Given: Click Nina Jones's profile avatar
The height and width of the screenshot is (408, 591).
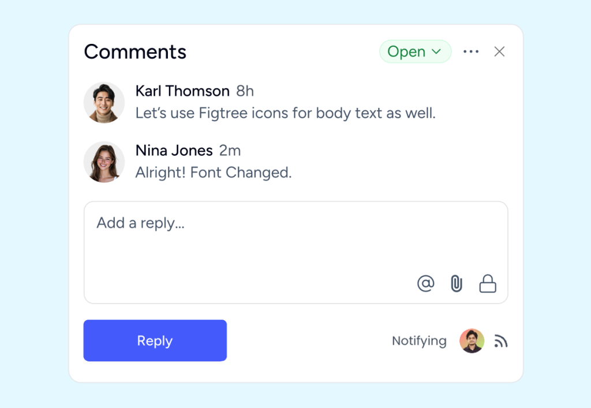Looking at the screenshot, I should tap(104, 162).
